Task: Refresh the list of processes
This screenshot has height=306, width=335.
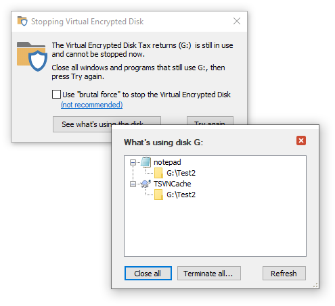Action: [284, 274]
